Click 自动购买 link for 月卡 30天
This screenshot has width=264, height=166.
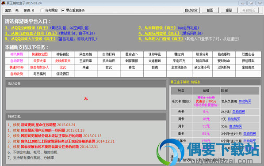click(235, 126)
